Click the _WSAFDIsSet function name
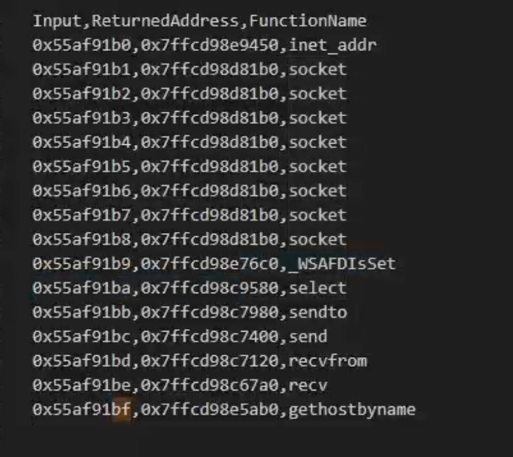This screenshot has width=513, height=457. tap(342, 264)
